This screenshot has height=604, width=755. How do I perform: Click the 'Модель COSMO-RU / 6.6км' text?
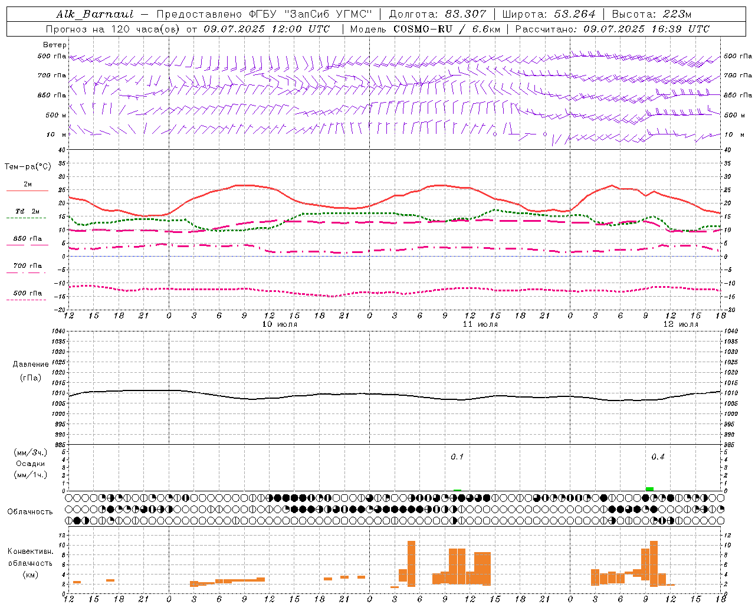425,29
